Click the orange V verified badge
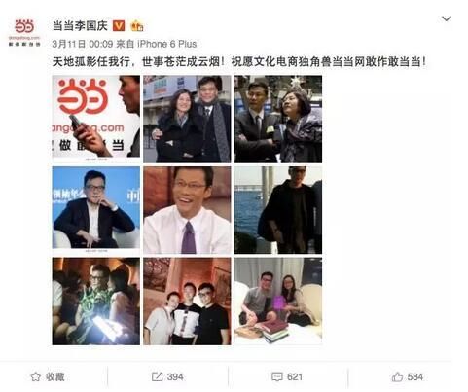 119,25
